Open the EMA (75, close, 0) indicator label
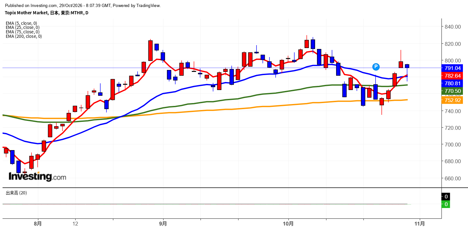468x229 pixels. [x=23, y=32]
